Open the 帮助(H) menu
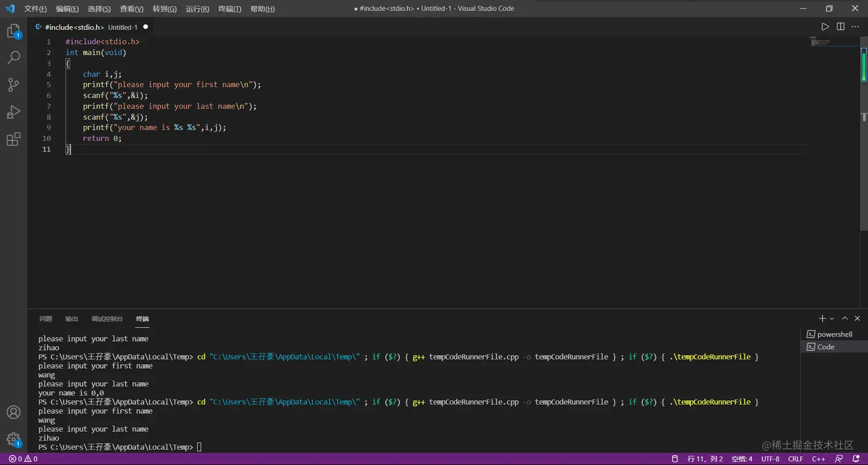This screenshot has height=465, width=868. click(262, 9)
